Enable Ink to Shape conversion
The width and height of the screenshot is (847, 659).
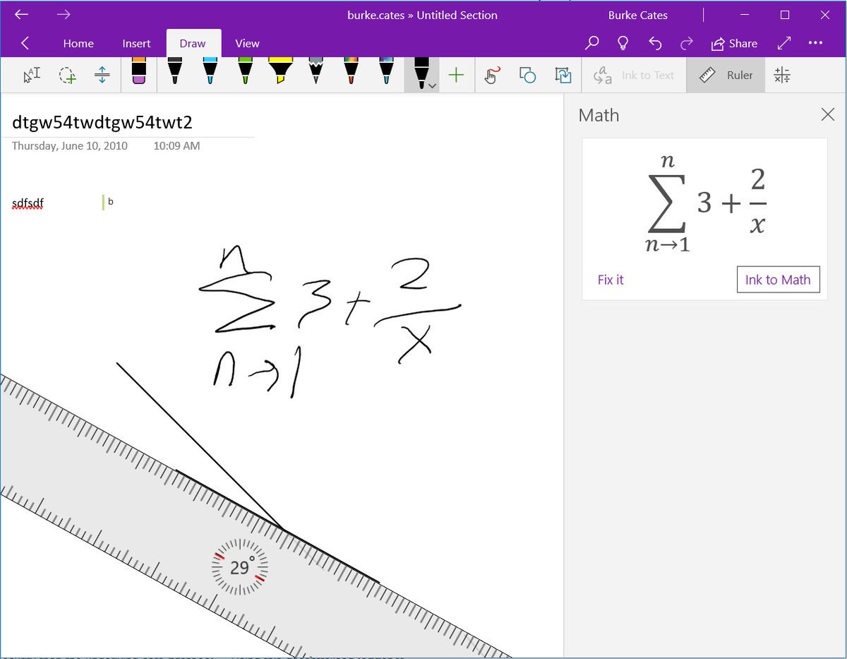[527, 75]
